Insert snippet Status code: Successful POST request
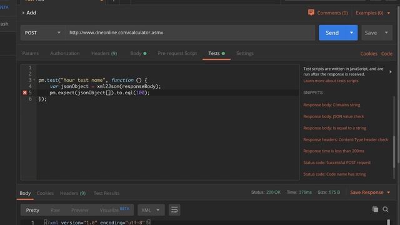This screenshot has height=225, width=400. (x=337, y=162)
